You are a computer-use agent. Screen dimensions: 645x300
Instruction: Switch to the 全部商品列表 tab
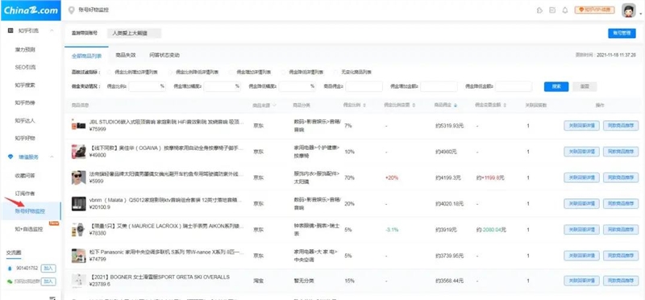tap(86, 56)
